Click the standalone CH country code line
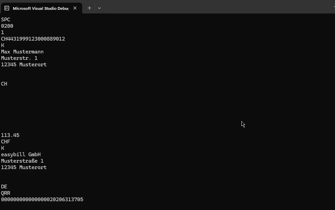Viewport: 335px width, 210px height. [x=4, y=84]
